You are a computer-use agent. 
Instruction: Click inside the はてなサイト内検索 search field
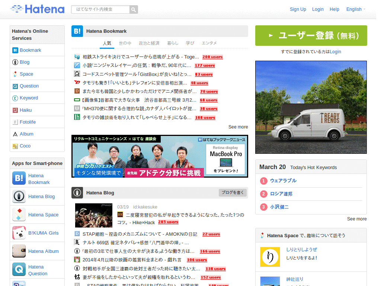[100, 9]
